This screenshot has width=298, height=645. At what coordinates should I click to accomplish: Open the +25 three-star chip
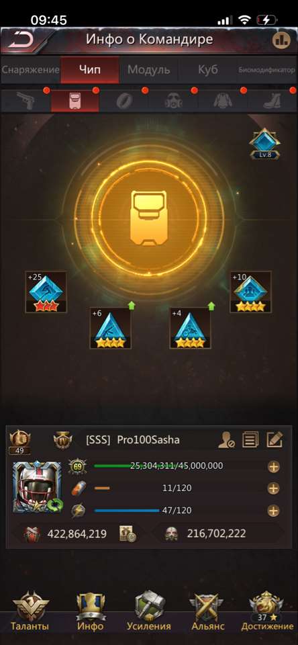(46, 292)
